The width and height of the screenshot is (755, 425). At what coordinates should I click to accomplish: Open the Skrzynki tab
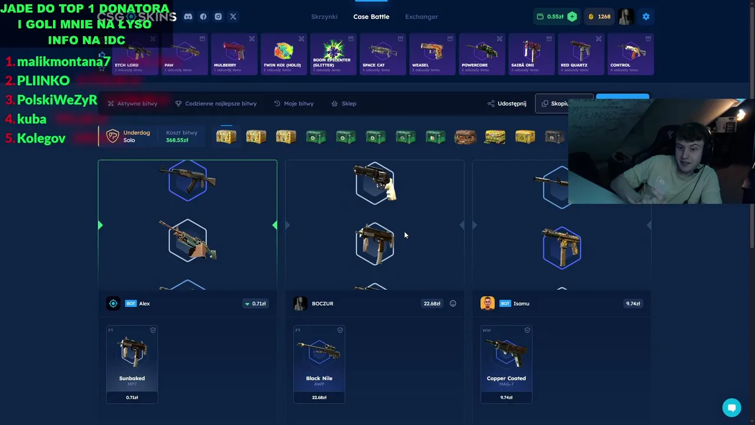pyautogui.click(x=324, y=17)
